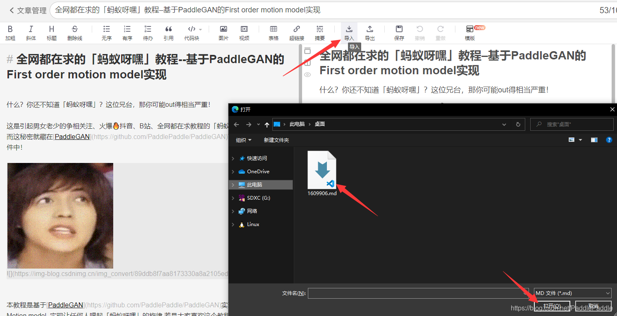Image resolution: width=617 pixels, height=316 pixels.
Task: Add article summary (摘要)
Action: 320,33
